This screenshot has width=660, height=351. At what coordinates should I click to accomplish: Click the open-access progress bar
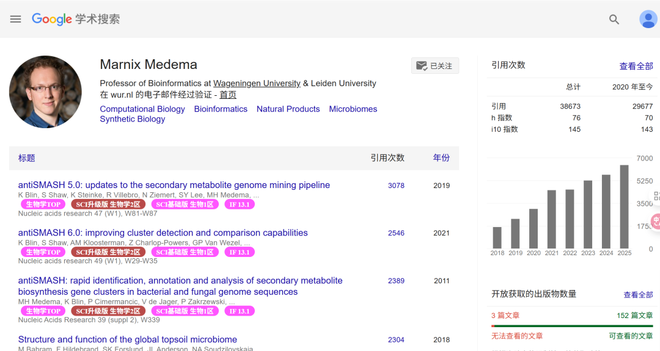coord(572,326)
